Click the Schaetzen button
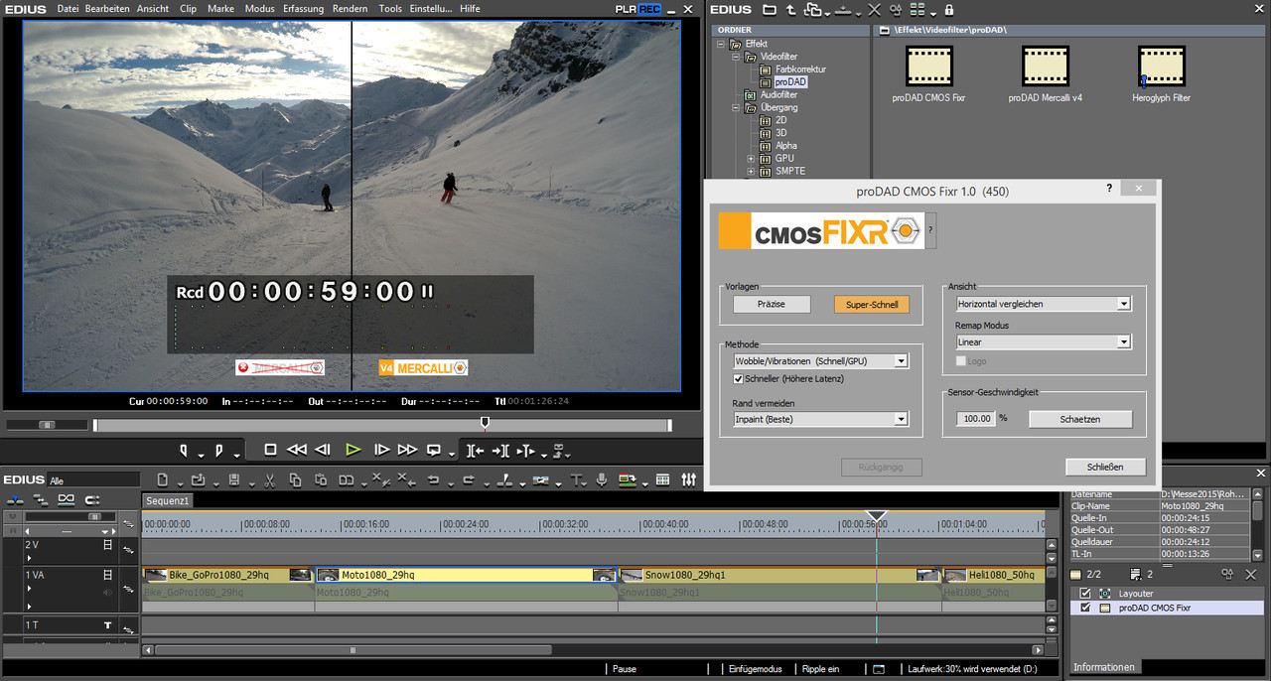This screenshot has height=681, width=1271. click(x=1080, y=419)
